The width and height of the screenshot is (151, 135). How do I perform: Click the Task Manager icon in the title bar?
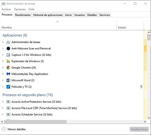3,4
